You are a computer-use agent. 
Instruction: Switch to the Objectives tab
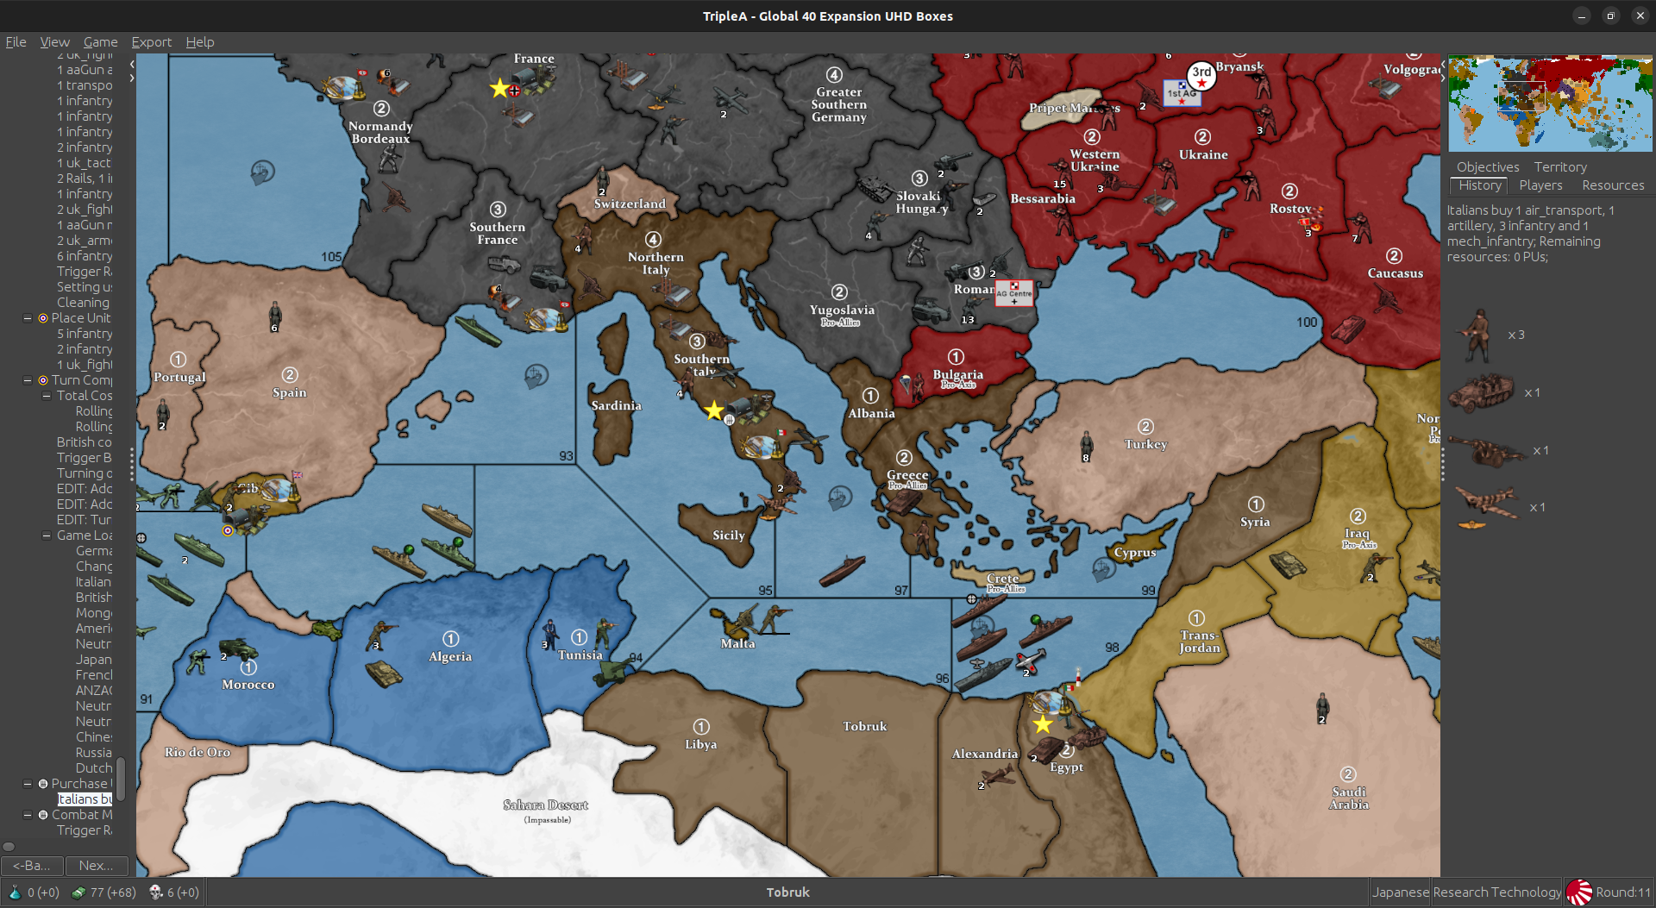pyautogui.click(x=1488, y=167)
